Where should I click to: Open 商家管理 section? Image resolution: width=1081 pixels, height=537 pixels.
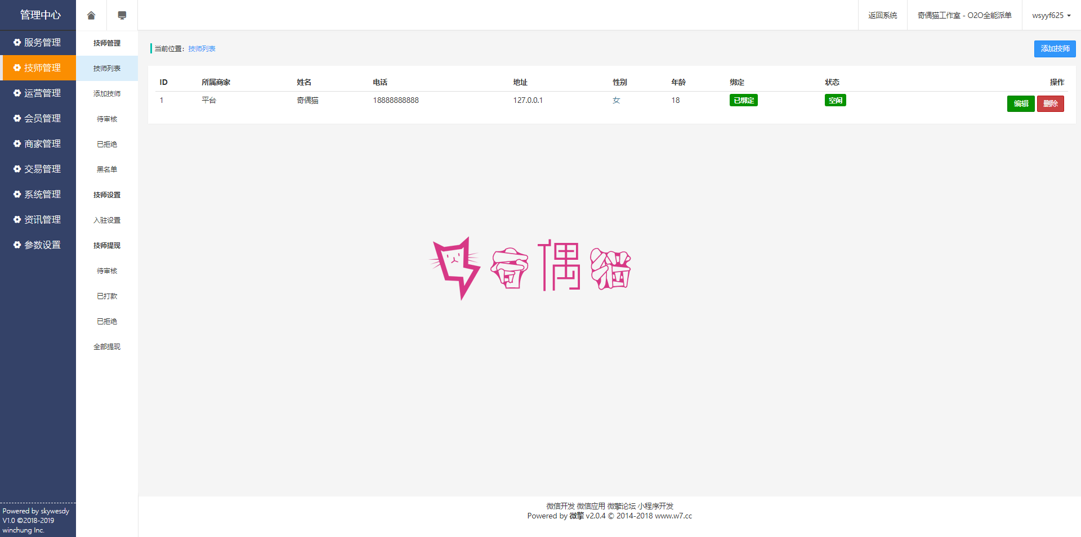pyautogui.click(x=38, y=143)
